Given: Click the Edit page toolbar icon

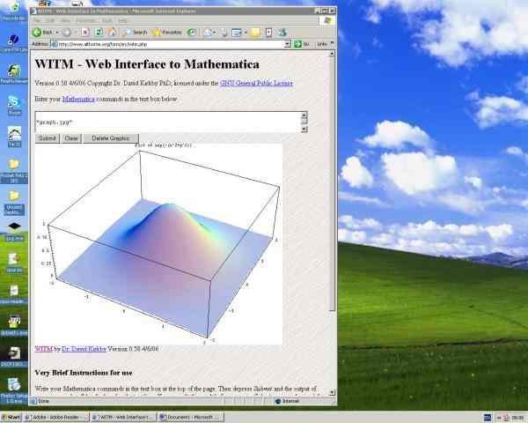Looking at the screenshot, I should coord(237,33).
